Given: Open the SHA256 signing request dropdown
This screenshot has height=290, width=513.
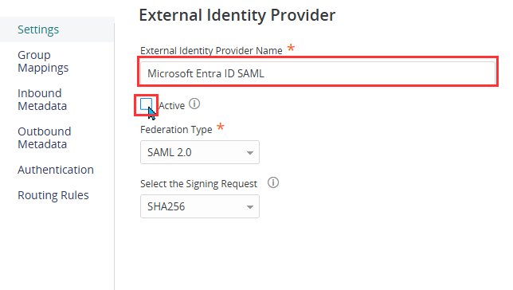Looking at the screenshot, I should click(200, 206).
